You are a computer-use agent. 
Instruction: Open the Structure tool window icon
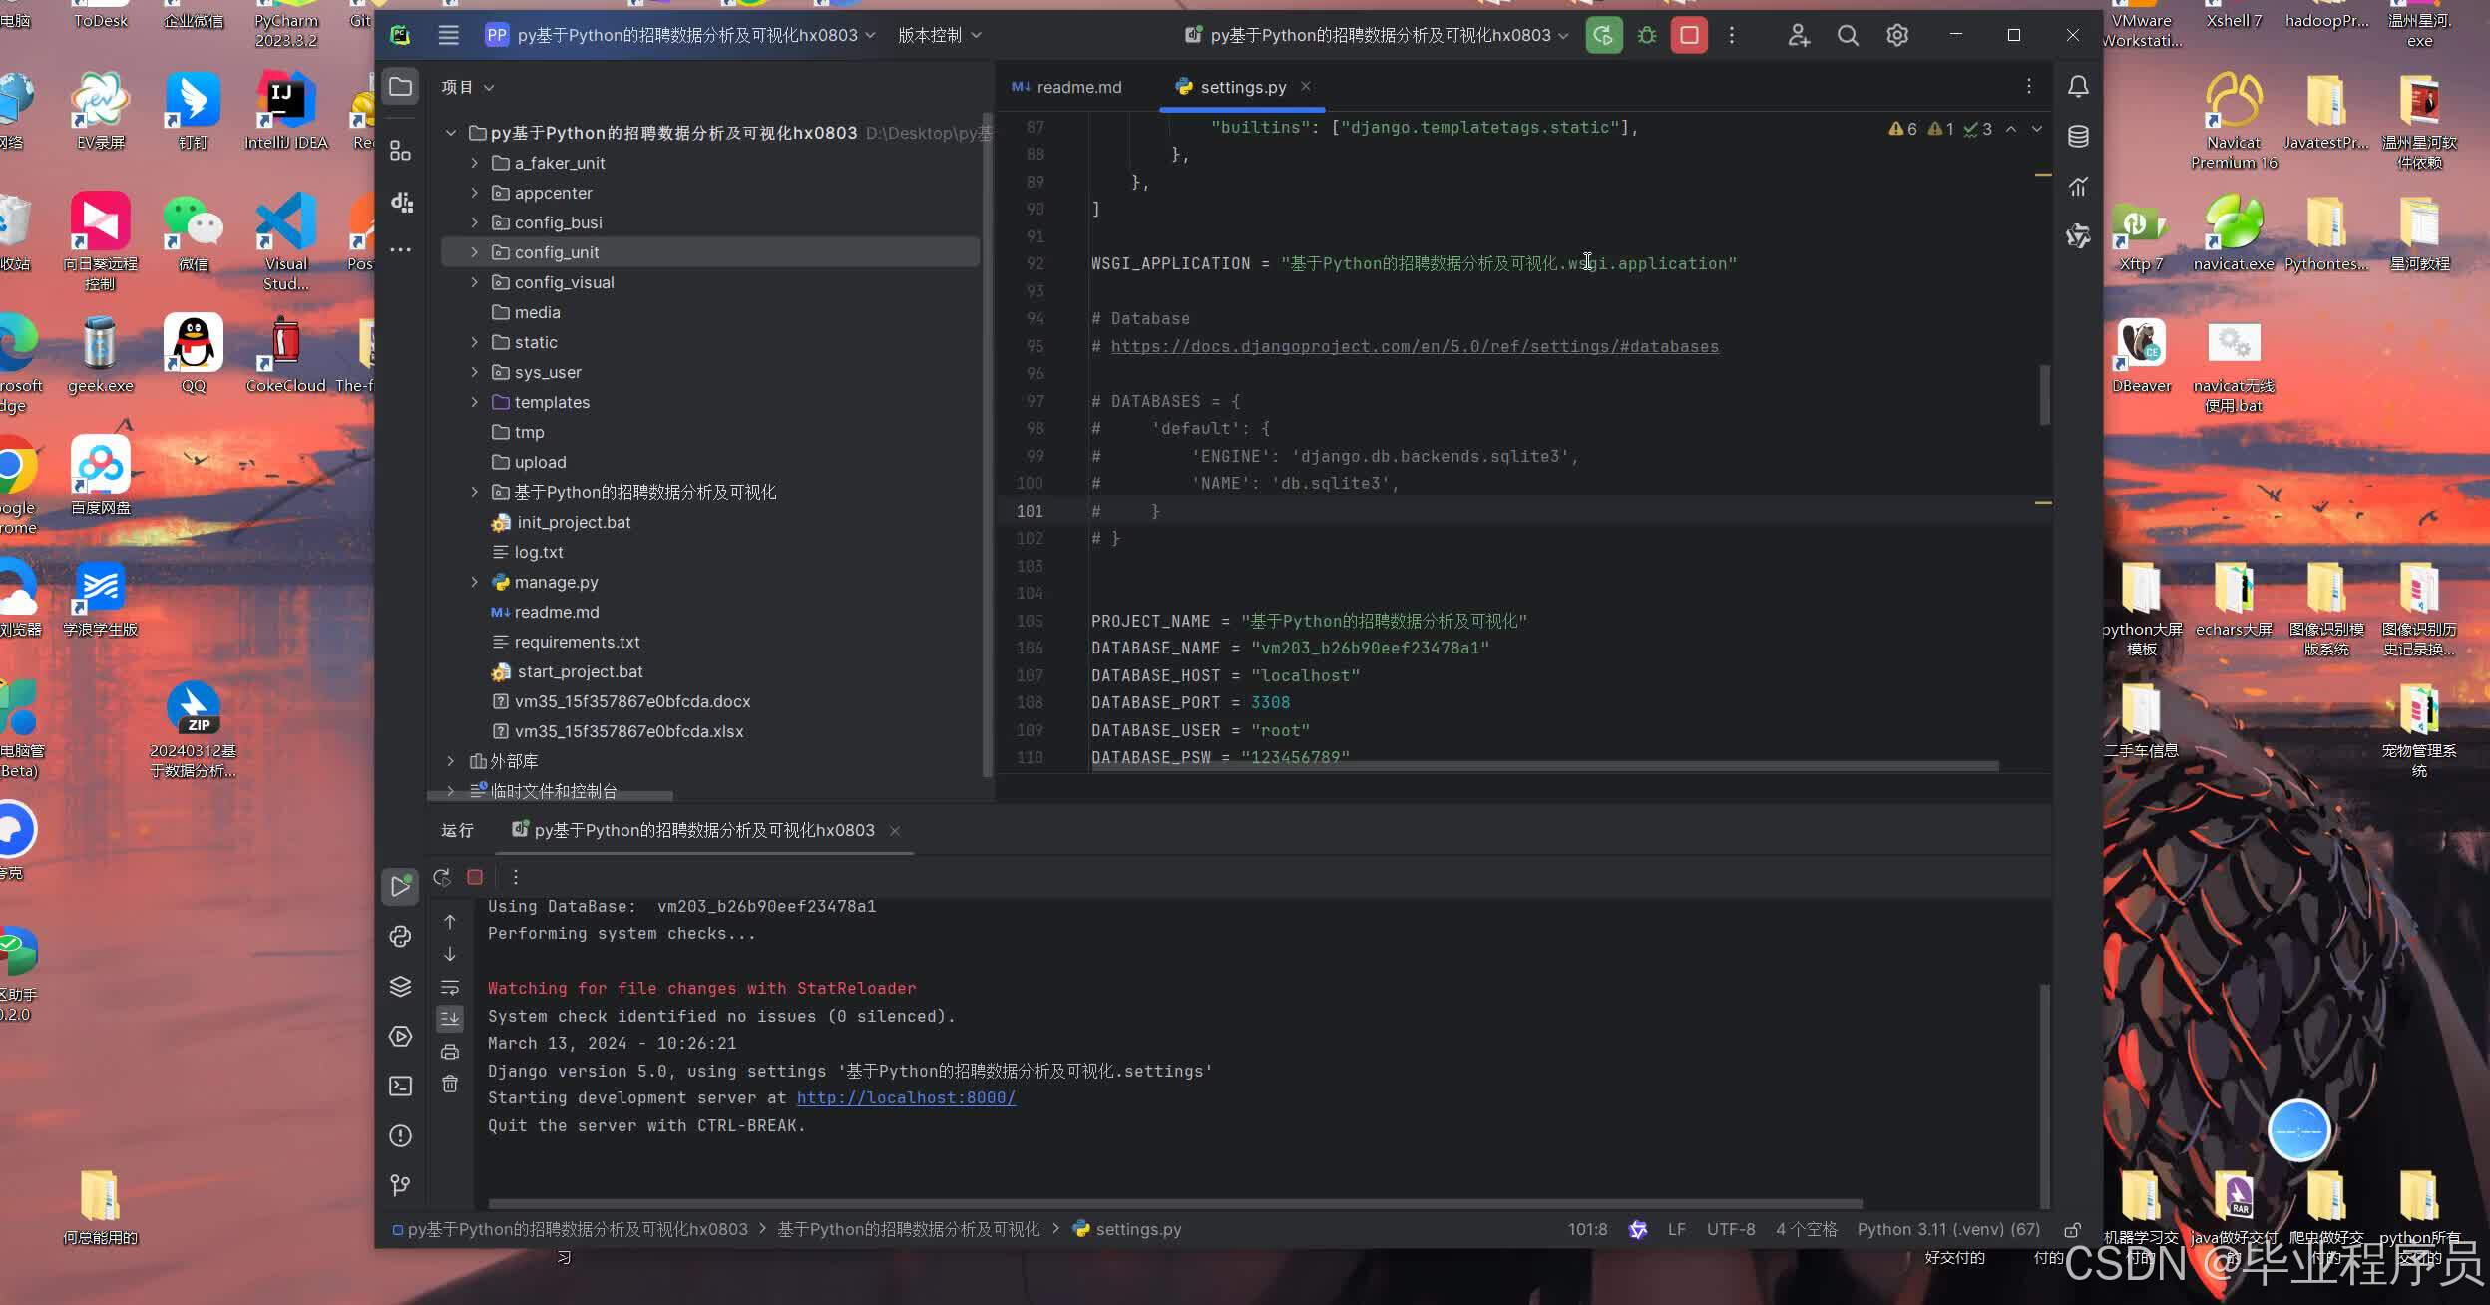coord(400,151)
